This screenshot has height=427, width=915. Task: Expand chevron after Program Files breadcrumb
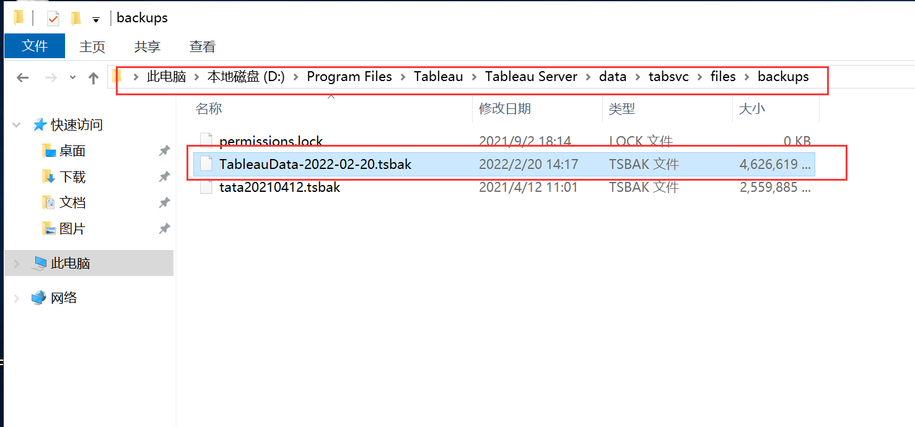pyautogui.click(x=403, y=77)
